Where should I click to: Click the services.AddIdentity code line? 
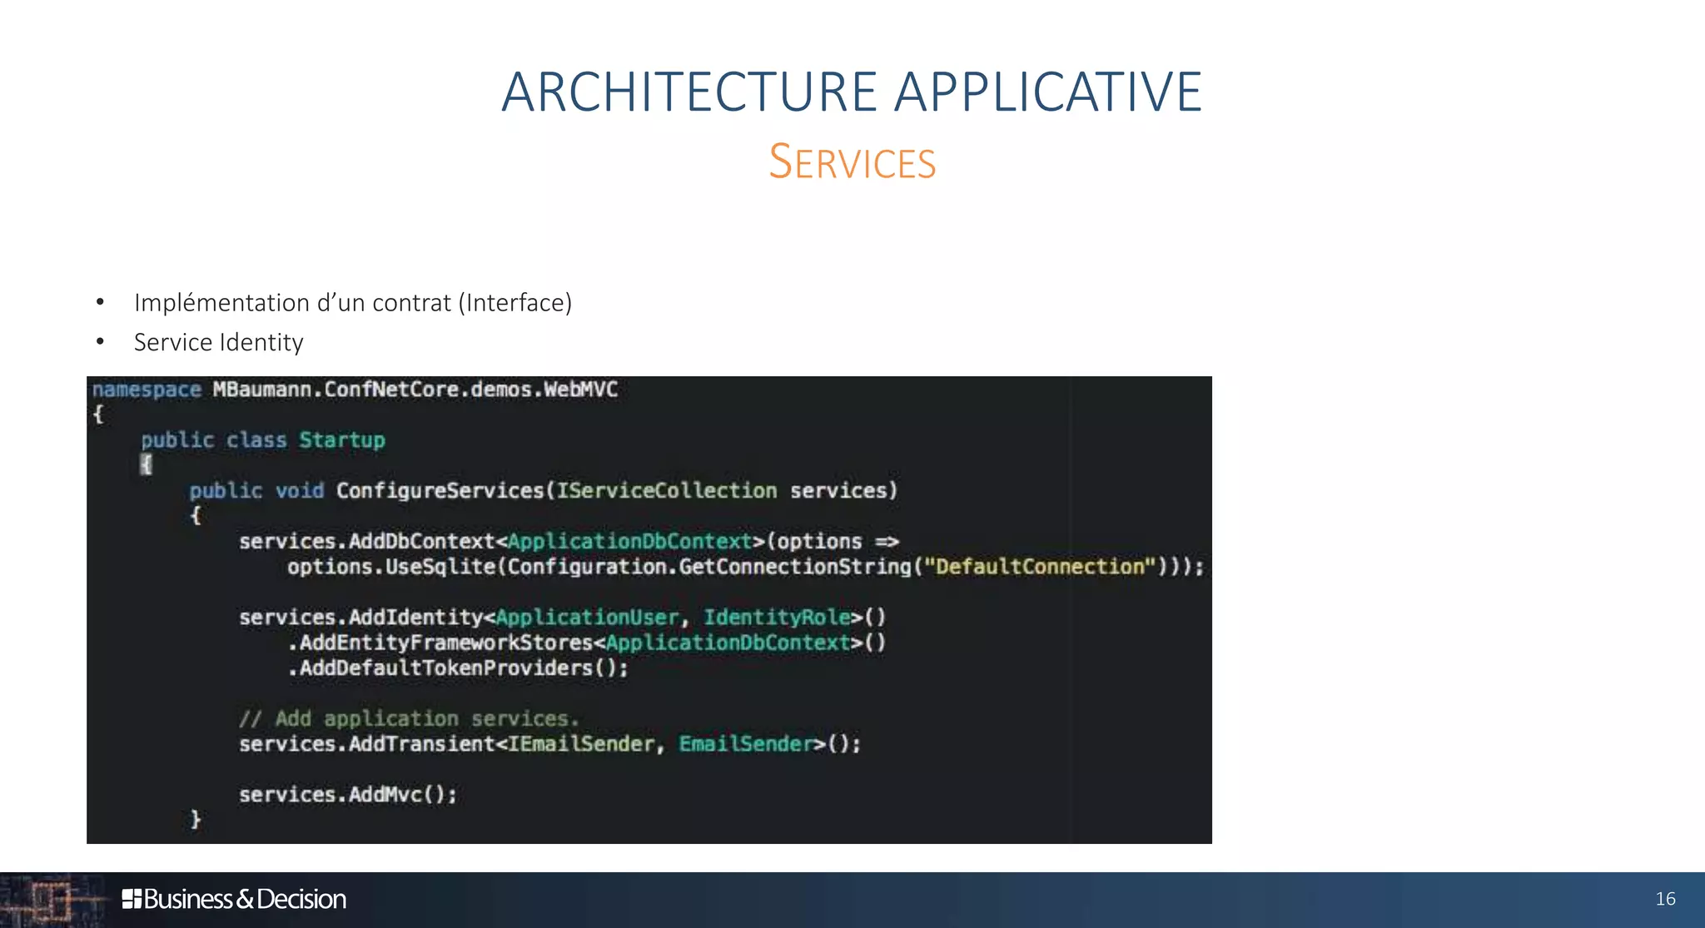[x=563, y=617]
